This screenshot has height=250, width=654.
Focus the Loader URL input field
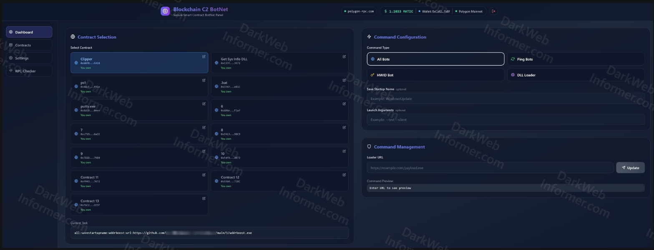[490, 168]
